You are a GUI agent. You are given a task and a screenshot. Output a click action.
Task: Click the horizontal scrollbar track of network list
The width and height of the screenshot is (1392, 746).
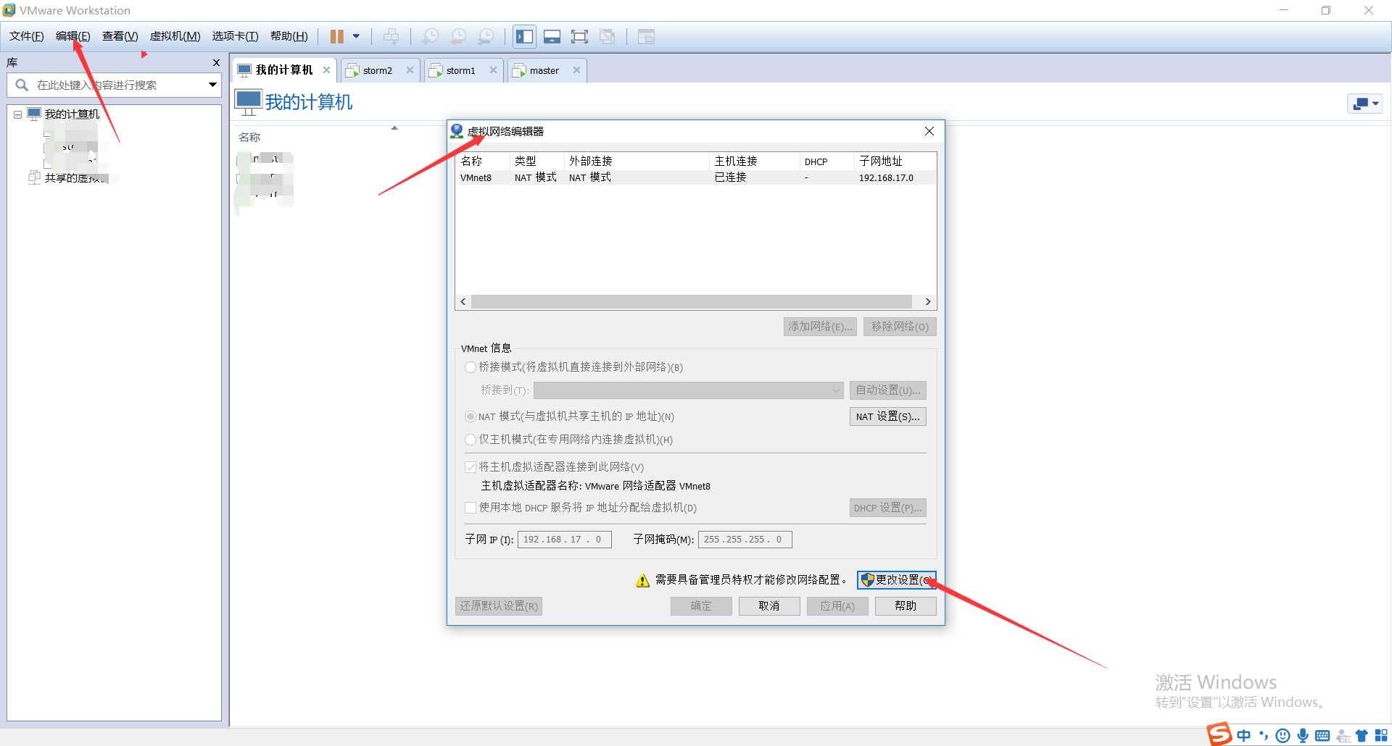coord(691,302)
